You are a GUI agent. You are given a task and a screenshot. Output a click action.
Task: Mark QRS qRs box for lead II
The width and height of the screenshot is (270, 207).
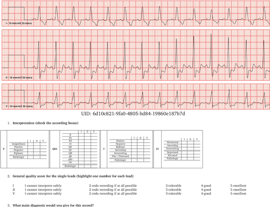[x=87, y=159]
